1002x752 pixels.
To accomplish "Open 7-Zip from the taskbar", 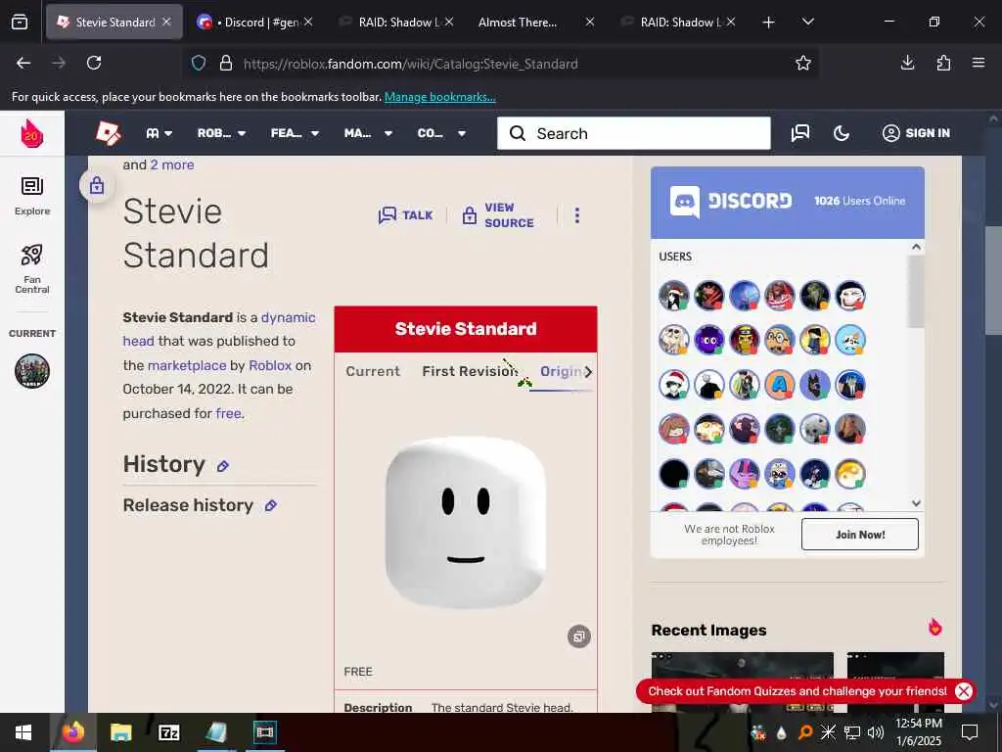I will point(168,732).
